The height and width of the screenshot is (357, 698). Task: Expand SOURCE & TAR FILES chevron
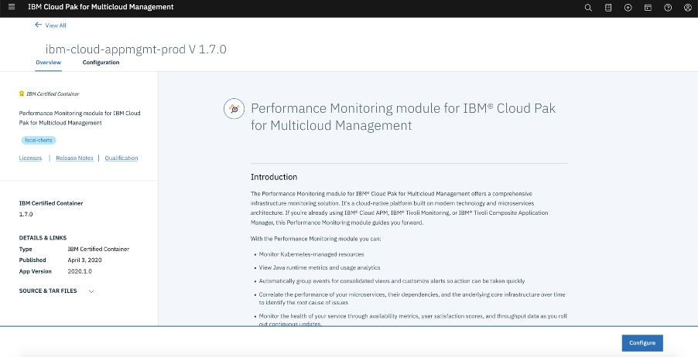tap(91, 291)
